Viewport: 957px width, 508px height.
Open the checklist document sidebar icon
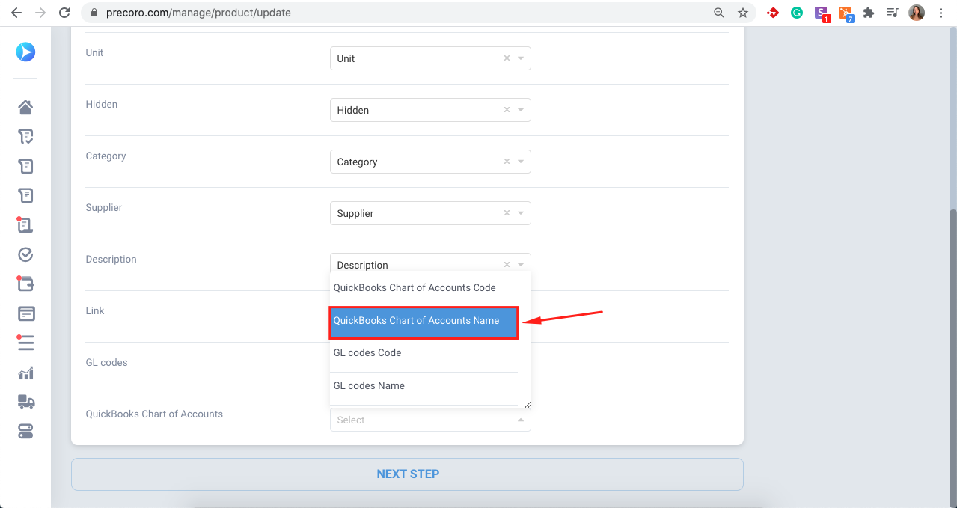[25, 137]
